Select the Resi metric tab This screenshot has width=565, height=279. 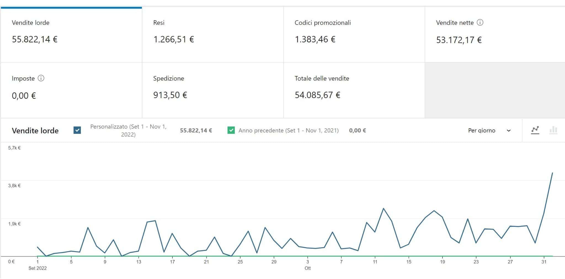(213, 35)
